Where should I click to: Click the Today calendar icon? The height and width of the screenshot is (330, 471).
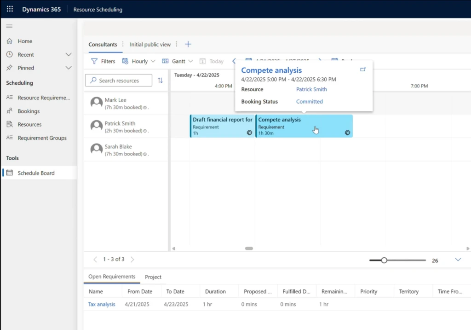click(x=202, y=61)
